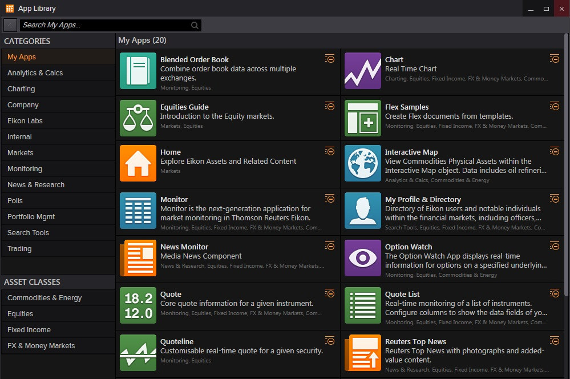The width and height of the screenshot is (570, 379).
Task: Launch the Chart app purple icon
Action: (363, 71)
